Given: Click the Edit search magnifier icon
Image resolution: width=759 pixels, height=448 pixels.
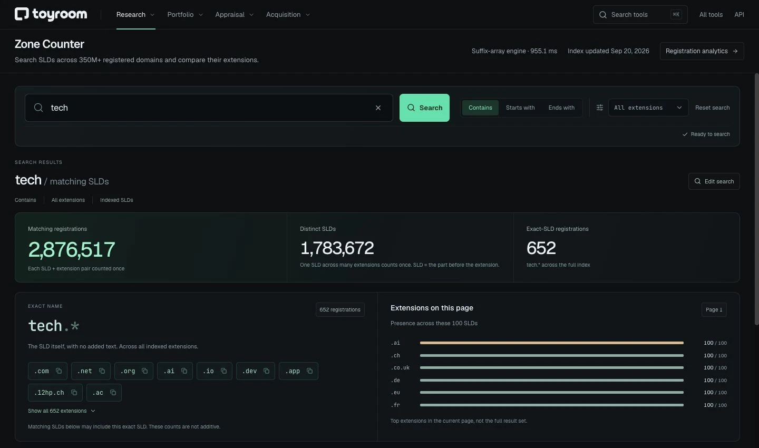Looking at the screenshot, I should 698,181.
